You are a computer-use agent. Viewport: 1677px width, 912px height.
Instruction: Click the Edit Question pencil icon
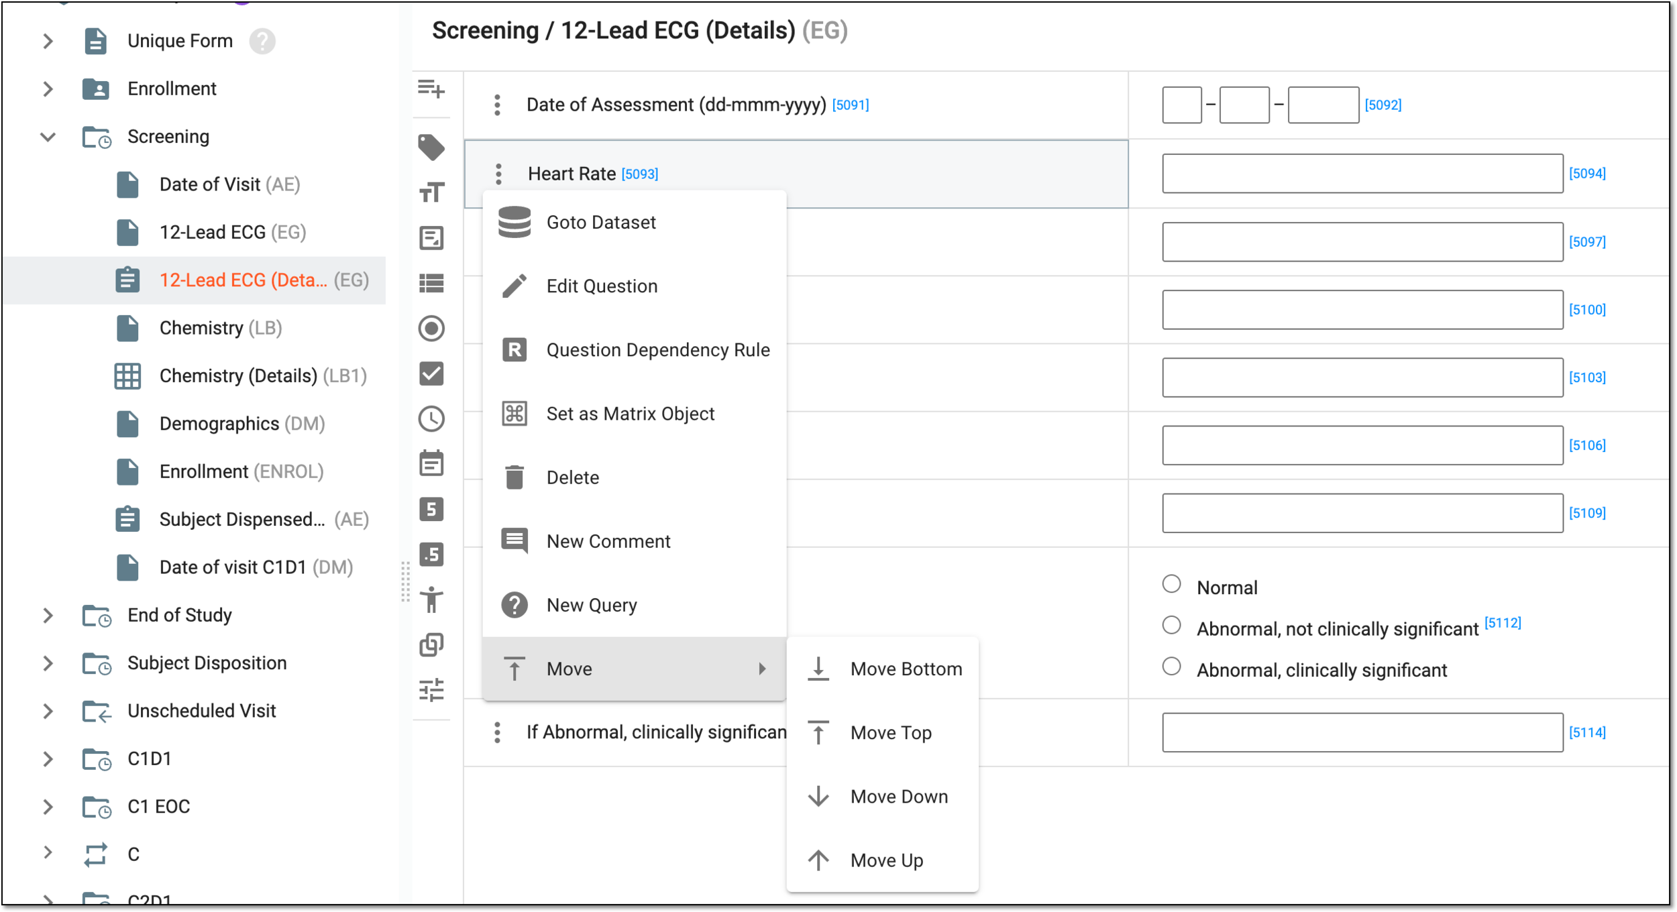[x=515, y=286]
